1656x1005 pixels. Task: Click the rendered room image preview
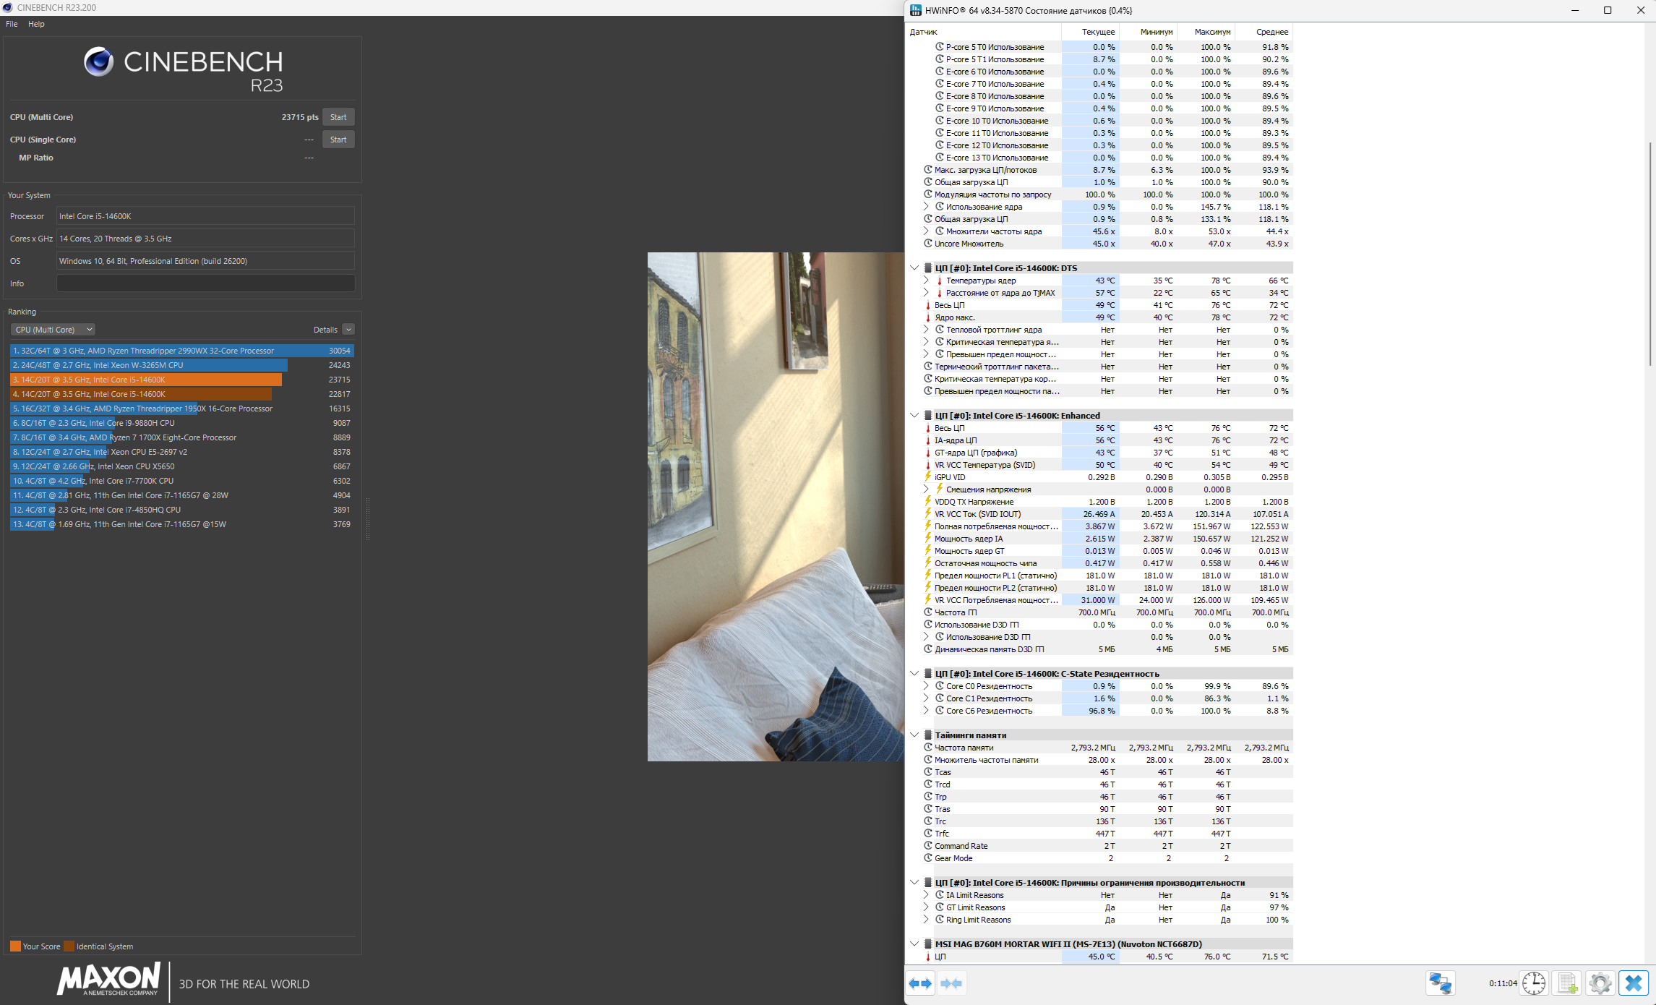(x=776, y=507)
